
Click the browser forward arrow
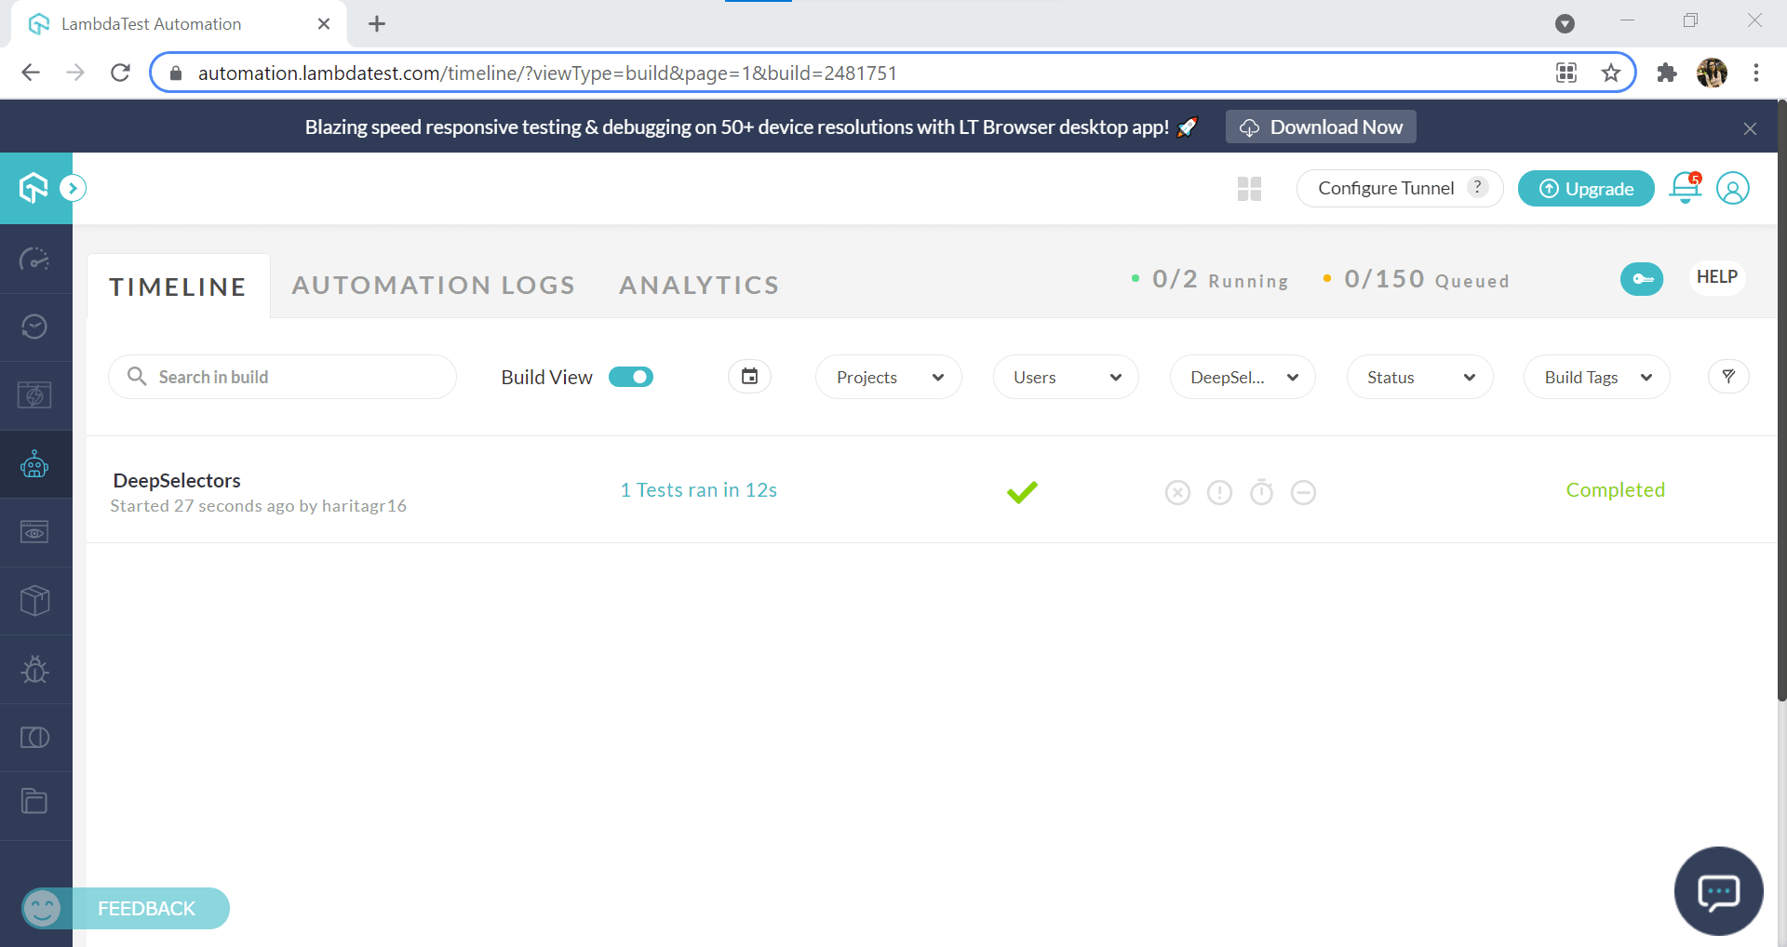point(75,73)
